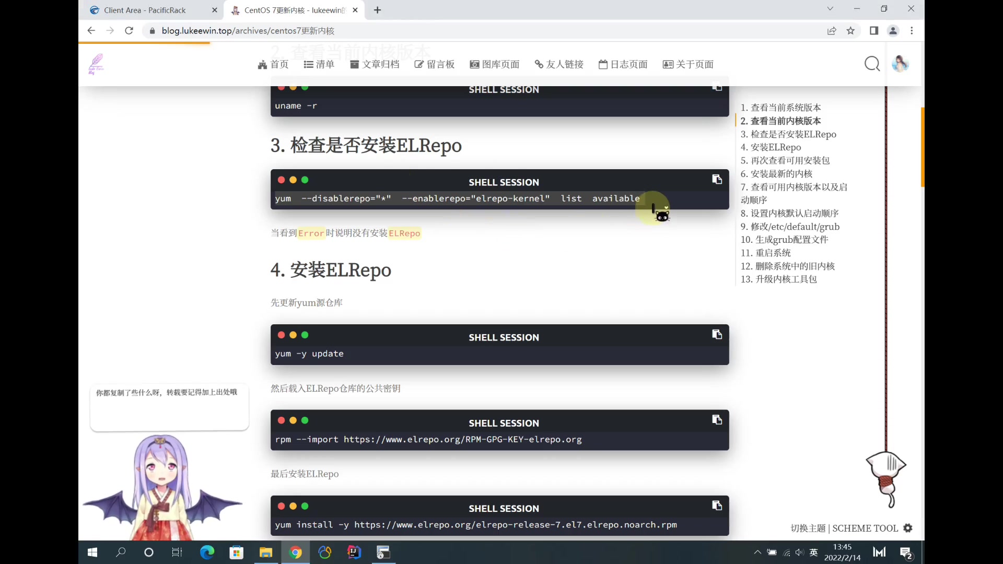Open the Windows Start menu
Viewport: 1003px width, 564px height.
[92, 553]
